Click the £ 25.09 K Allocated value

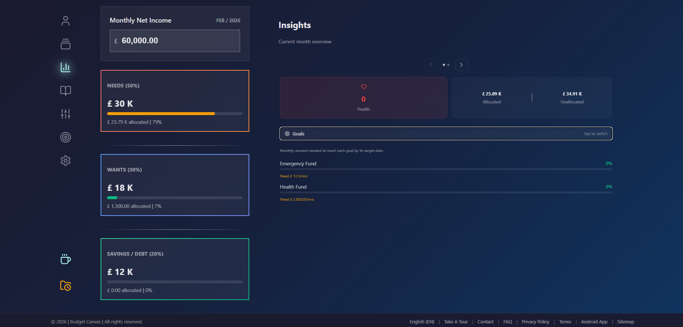click(492, 94)
